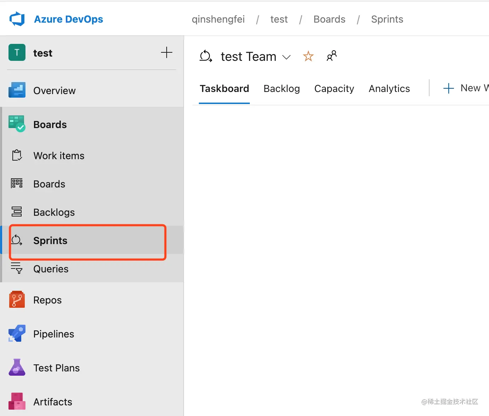This screenshot has height=416, width=489.
Task: Click the test Team title
Action: [248, 57]
